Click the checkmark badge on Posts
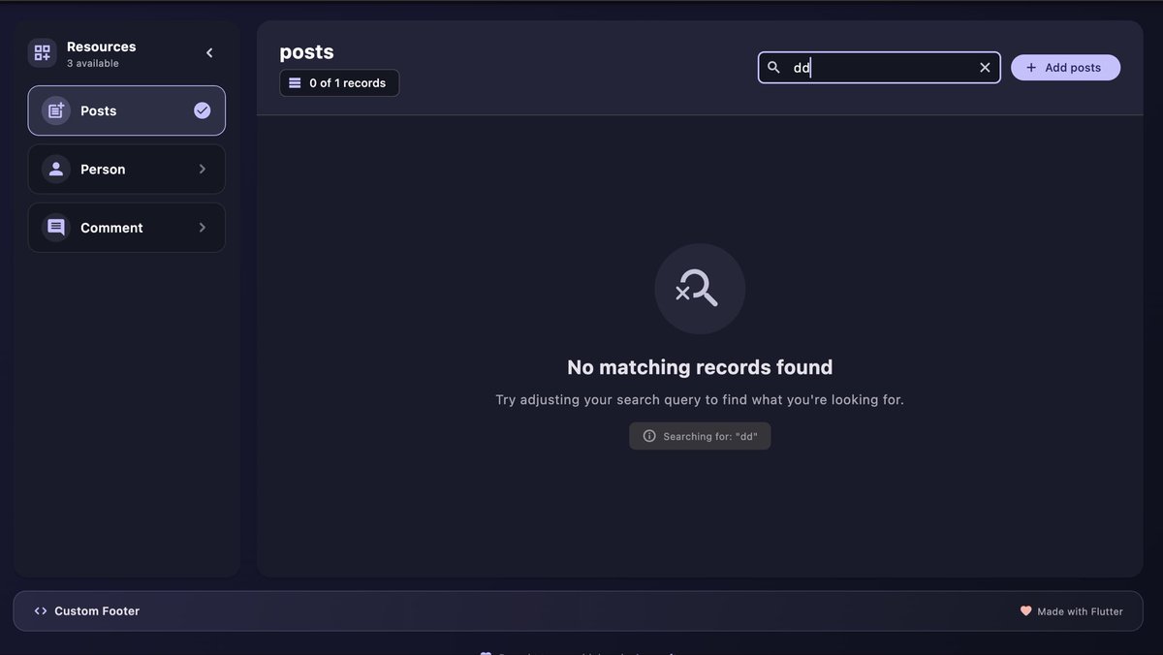This screenshot has width=1163, height=655. pos(202,110)
